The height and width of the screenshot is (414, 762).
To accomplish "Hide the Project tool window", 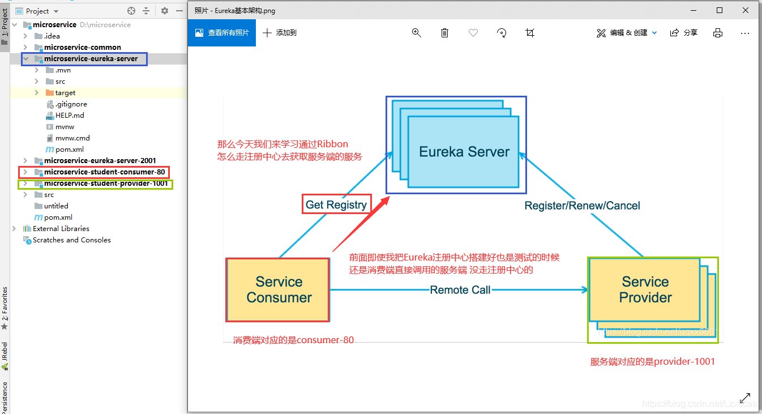I will [x=179, y=11].
